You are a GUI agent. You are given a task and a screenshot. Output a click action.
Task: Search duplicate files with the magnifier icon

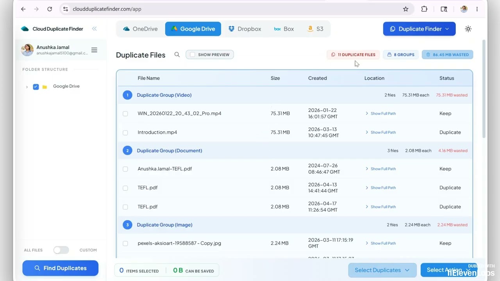click(x=177, y=55)
